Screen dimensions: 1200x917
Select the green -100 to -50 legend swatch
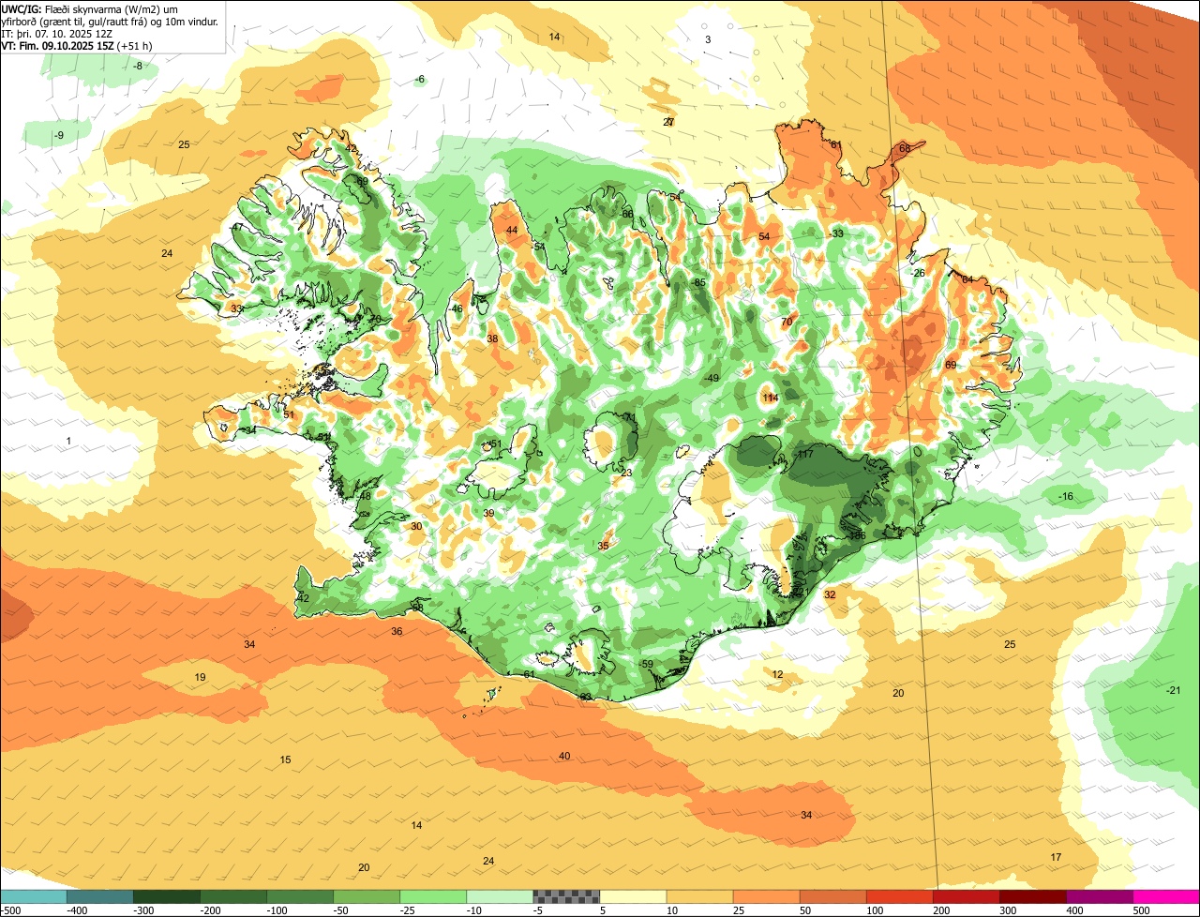click(x=299, y=895)
